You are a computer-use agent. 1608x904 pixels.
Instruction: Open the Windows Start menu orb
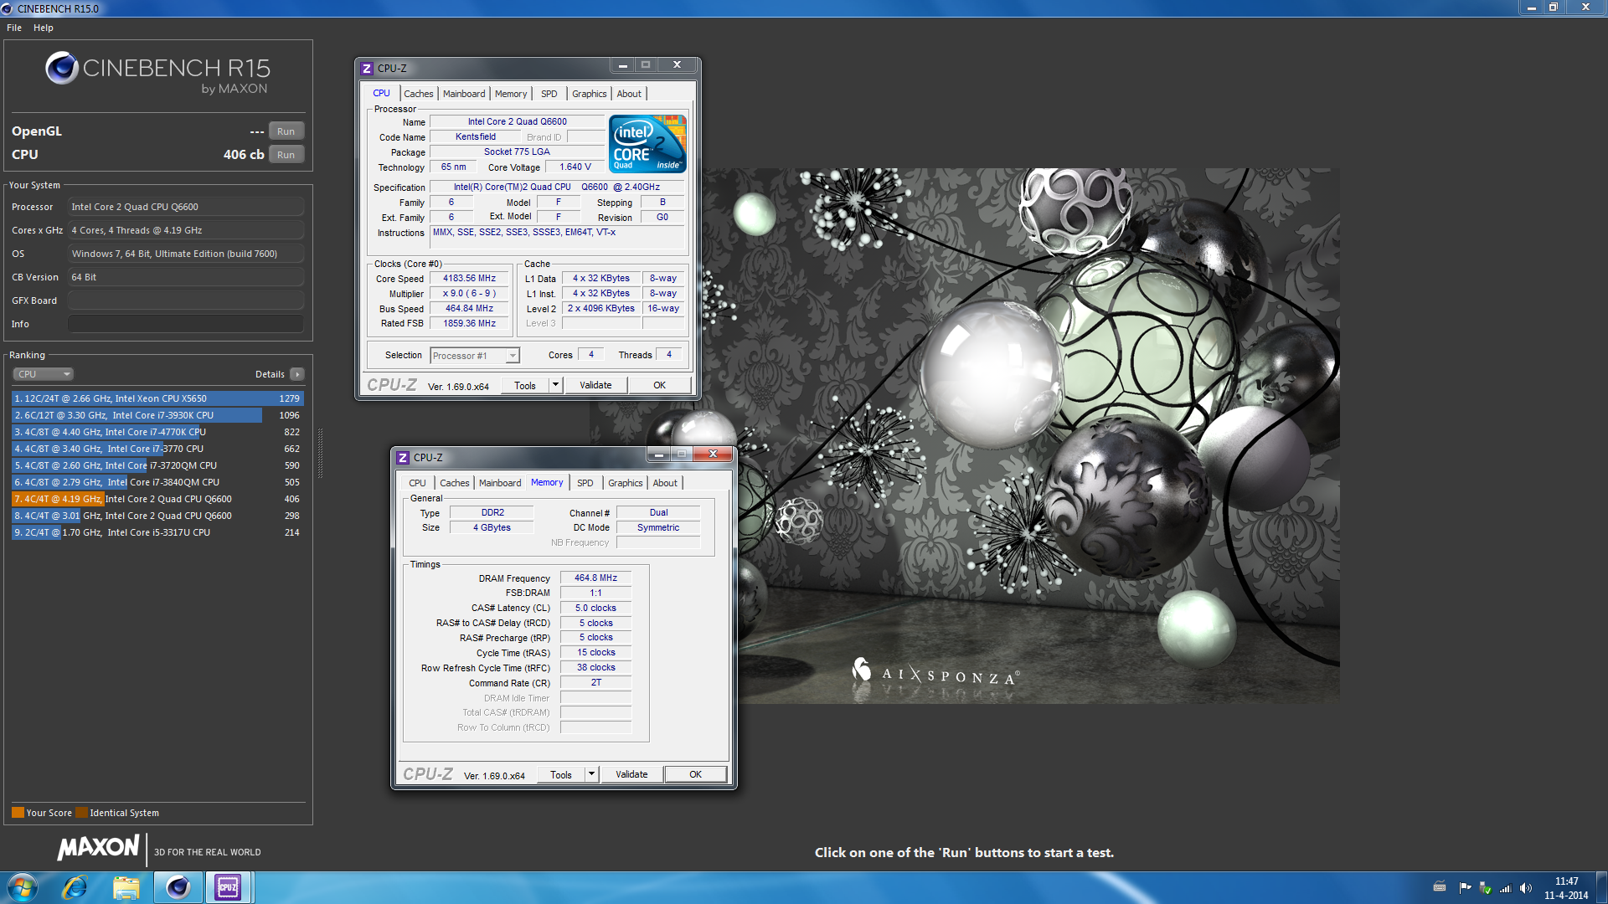22,887
